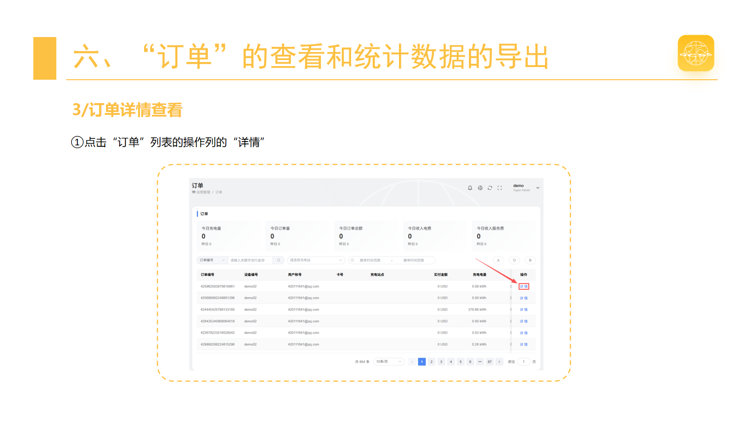Click 详情 for order 424445425768133185
Viewport: 751px width, 422px height.
[524, 309]
